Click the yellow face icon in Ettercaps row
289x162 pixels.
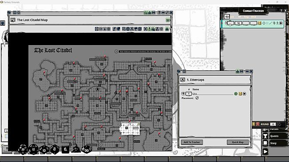(240, 94)
